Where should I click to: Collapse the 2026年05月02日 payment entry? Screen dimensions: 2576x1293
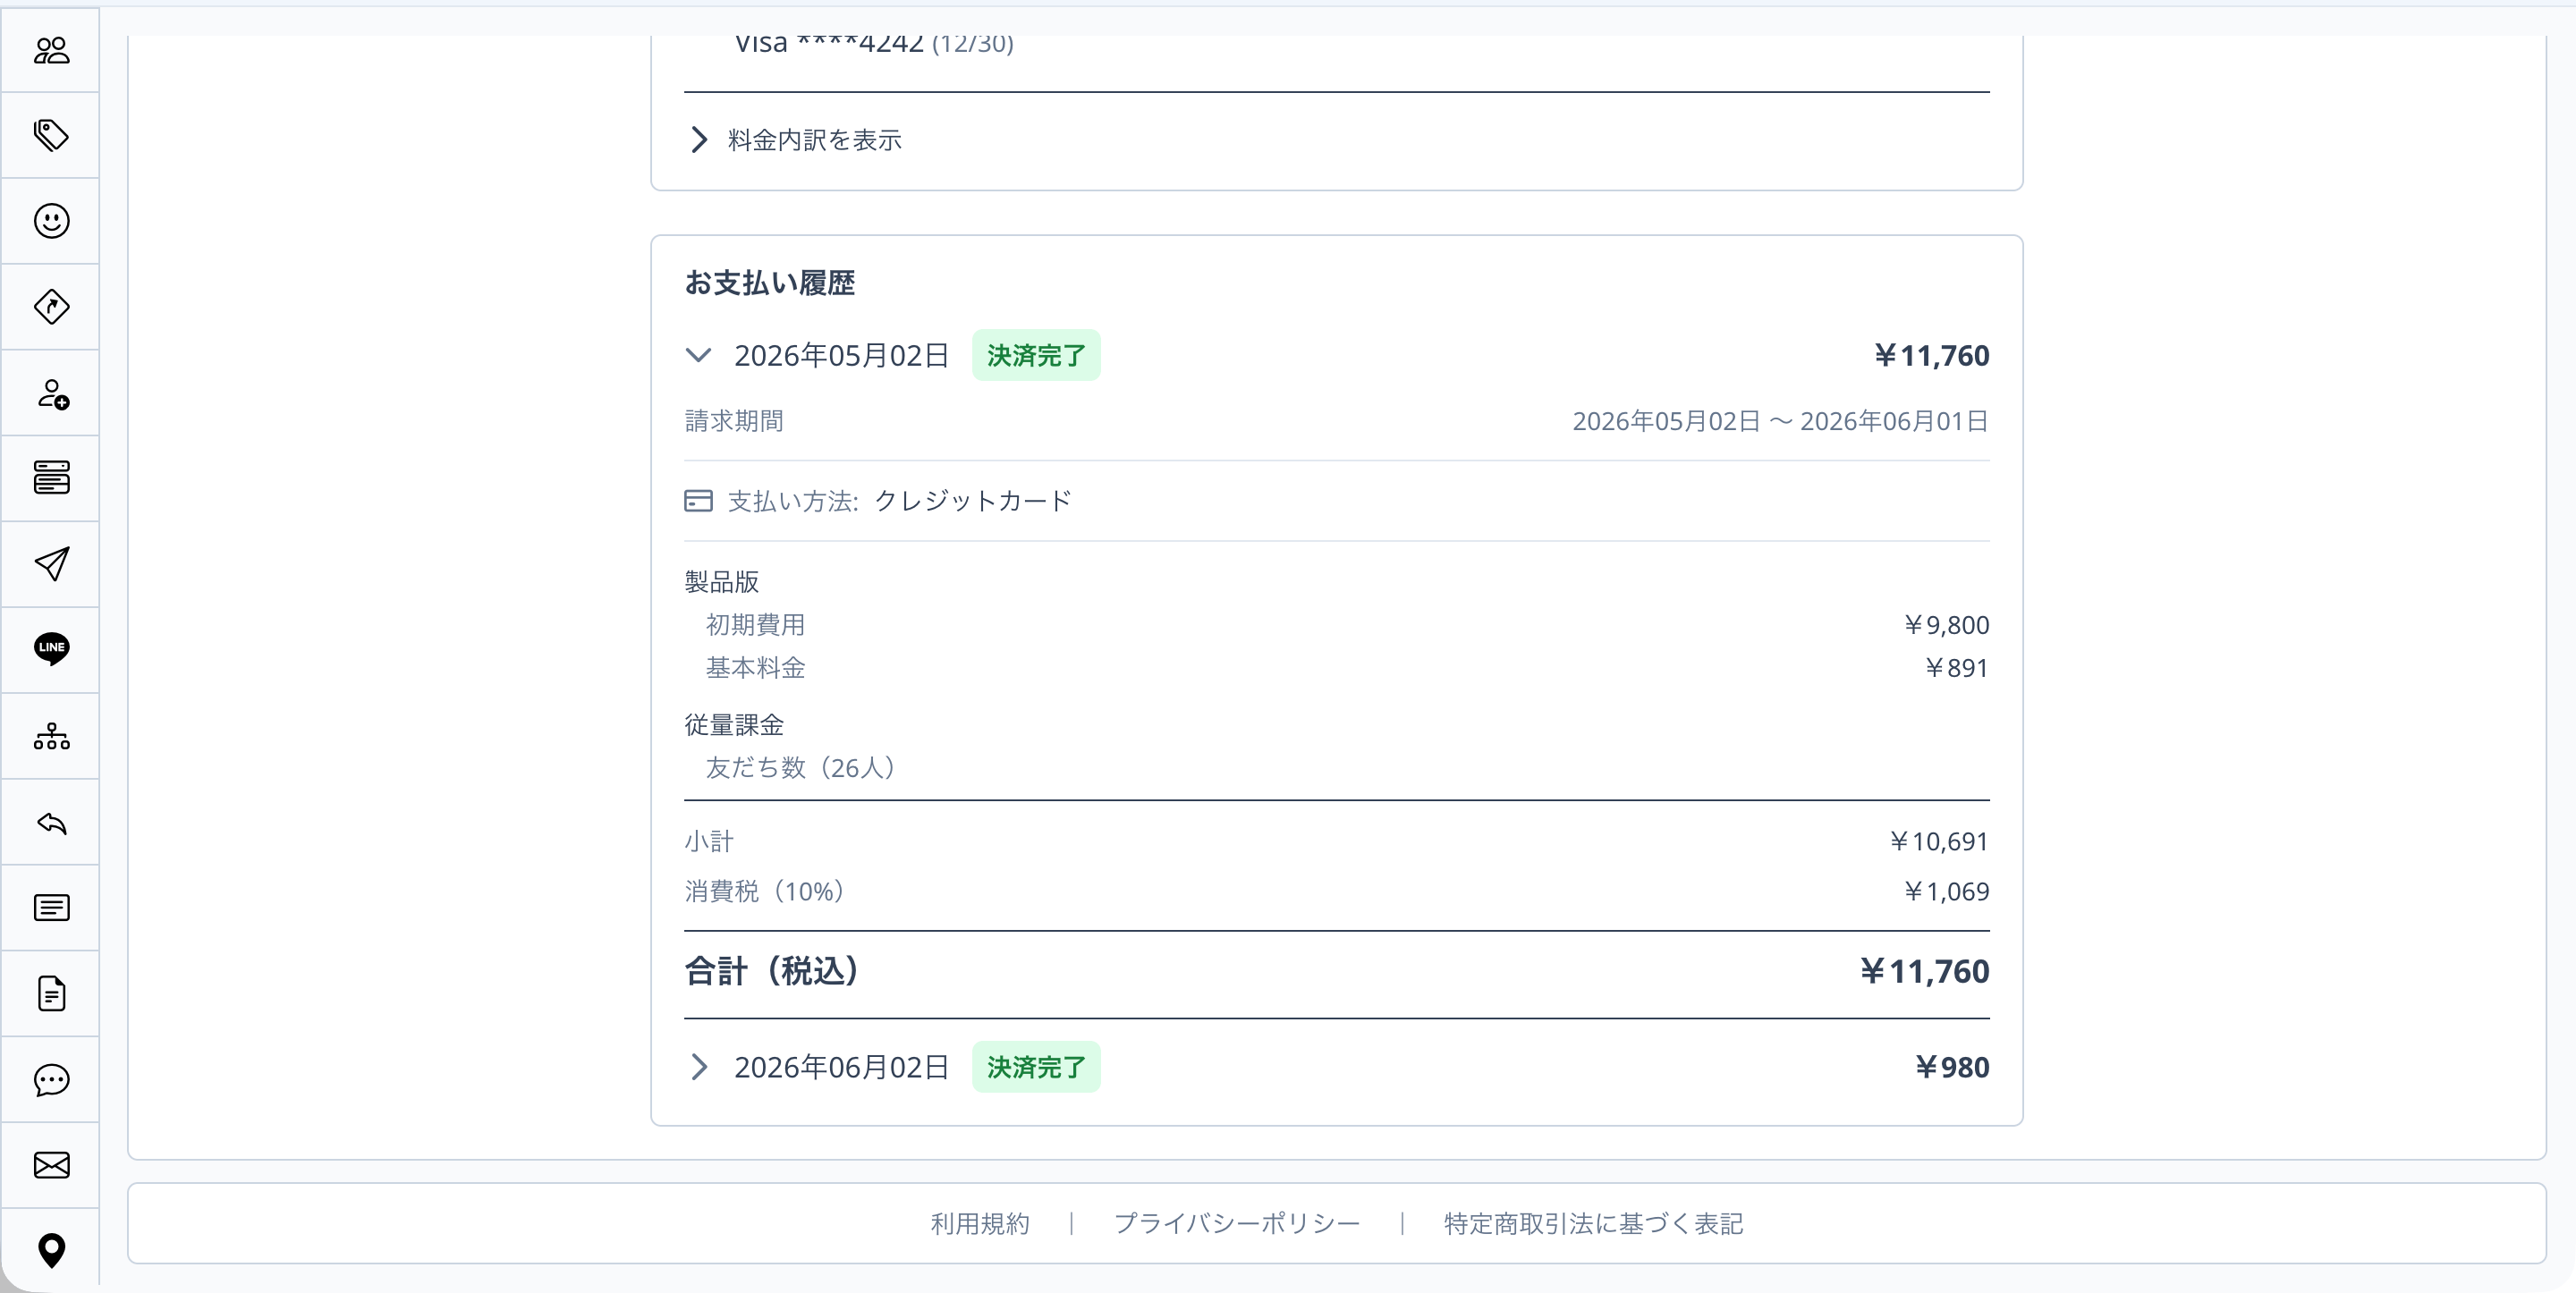coord(698,355)
